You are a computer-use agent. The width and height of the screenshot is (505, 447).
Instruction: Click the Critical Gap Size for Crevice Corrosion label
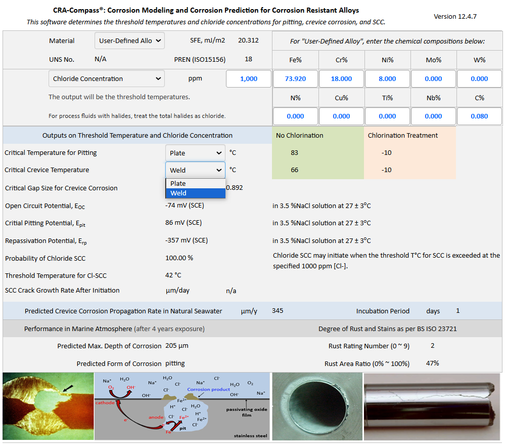pos(61,188)
